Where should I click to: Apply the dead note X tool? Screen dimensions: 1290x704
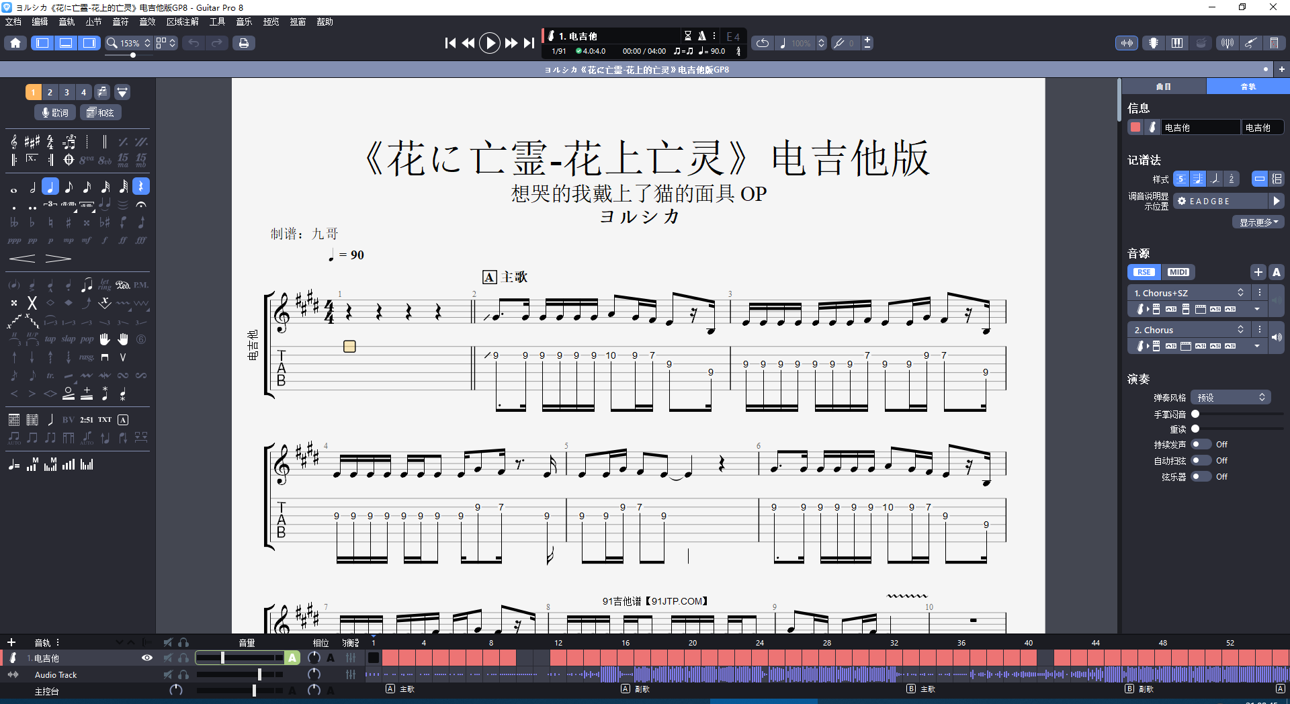click(x=32, y=303)
